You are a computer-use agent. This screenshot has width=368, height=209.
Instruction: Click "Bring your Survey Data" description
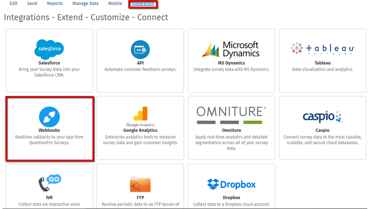[49, 72]
